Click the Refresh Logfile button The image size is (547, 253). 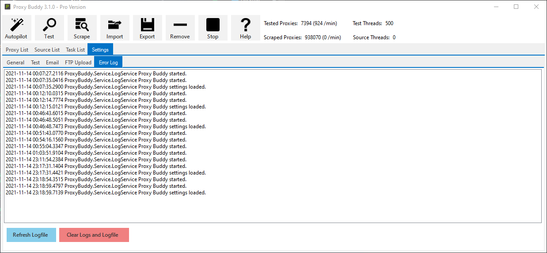pos(31,235)
